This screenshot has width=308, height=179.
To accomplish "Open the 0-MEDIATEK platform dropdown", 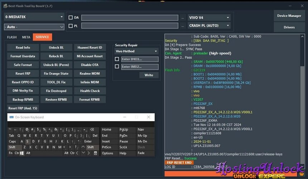I will click(34, 17).
